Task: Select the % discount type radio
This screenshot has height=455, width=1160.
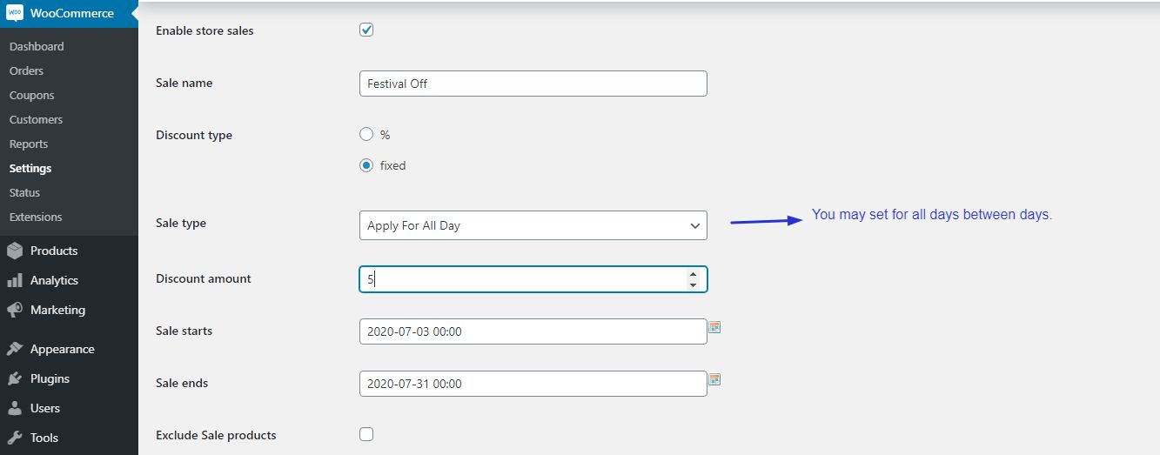Action: pyautogui.click(x=366, y=135)
